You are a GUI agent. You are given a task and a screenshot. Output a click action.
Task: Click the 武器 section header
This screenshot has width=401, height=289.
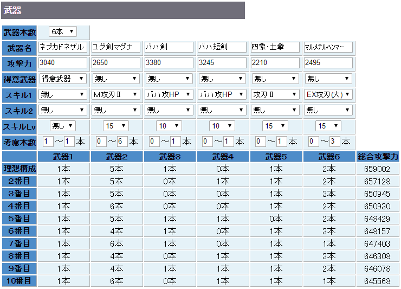click(x=123, y=10)
